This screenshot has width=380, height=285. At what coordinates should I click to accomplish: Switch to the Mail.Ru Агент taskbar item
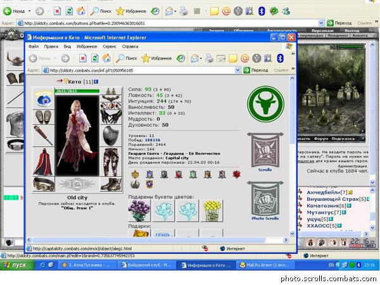[265, 265]
